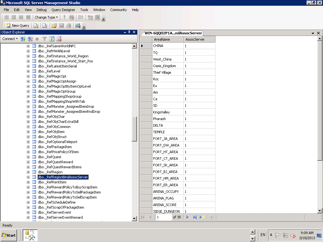
Task: Click the row position input box
Action: [164, 217]
